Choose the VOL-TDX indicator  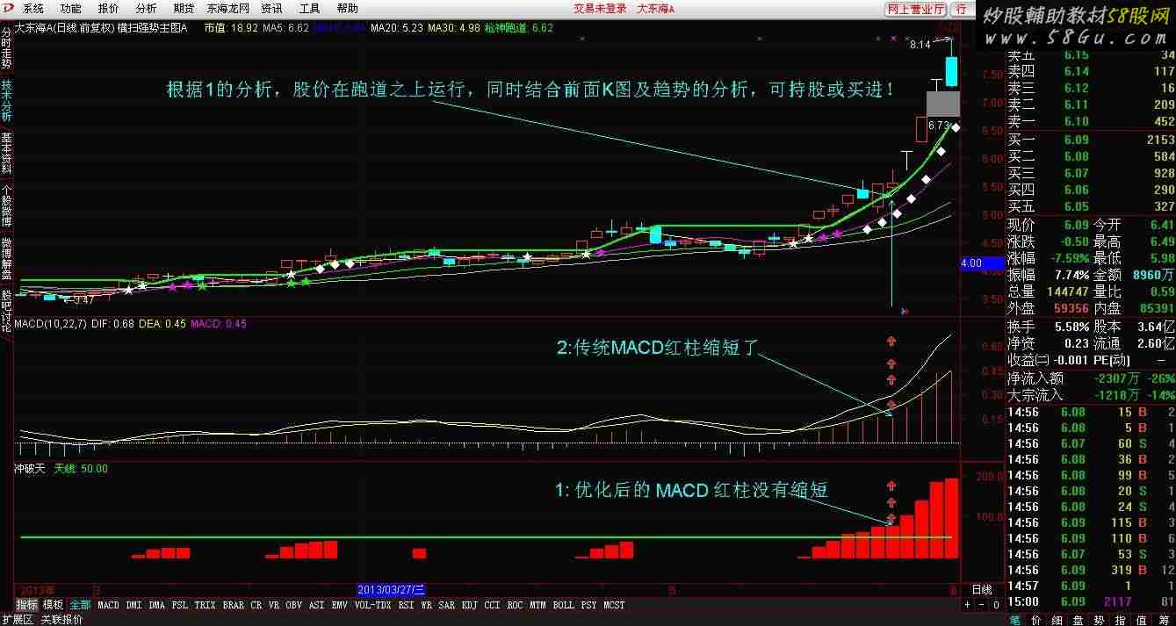tap(373, 605)
